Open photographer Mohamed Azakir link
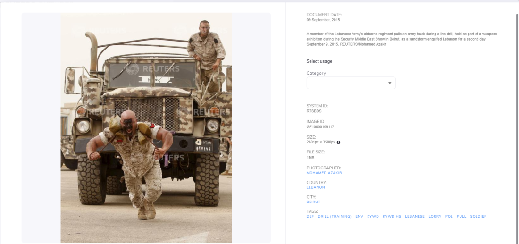 [x=324, y=173]
